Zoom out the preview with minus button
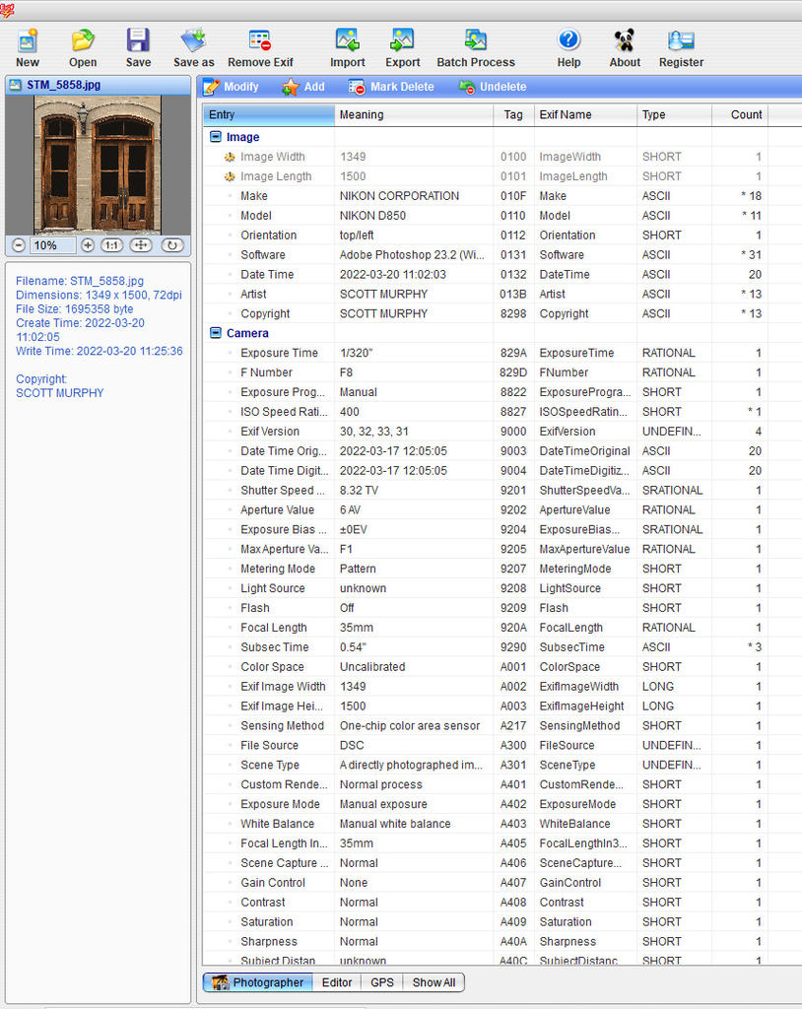802x1009 pixels. 19,245
